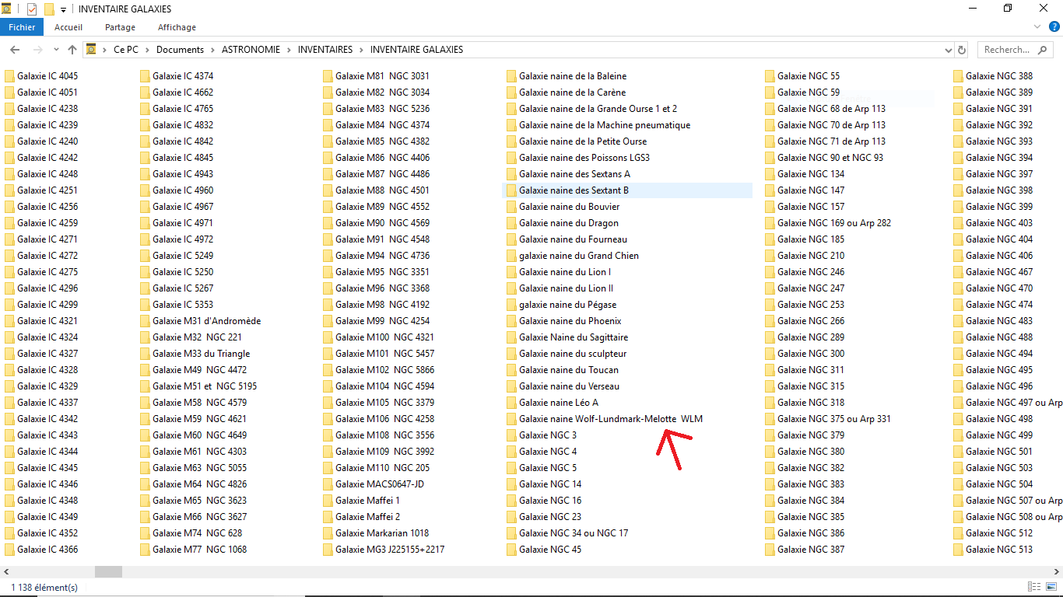Screen dimensions: 1063x597
Task: Click the folder icon of Galaxie MACS0647-JD
Action: point(328,484)
